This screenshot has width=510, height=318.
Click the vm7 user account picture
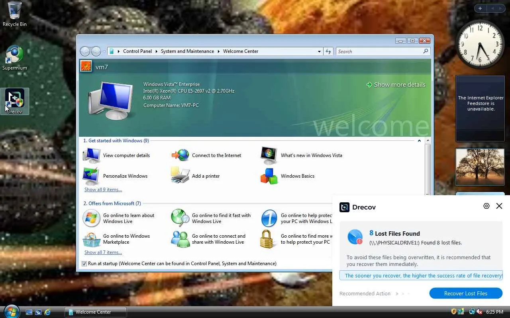click(86, 66)
